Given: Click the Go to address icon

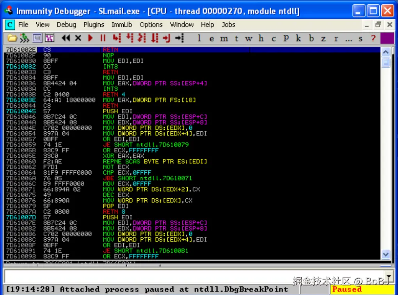Looking at the screenshot, I should tap(179, 38).
